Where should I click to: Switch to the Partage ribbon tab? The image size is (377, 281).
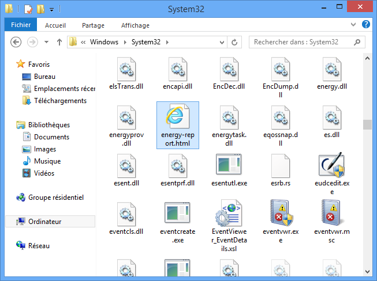pyautogui.click(x=93, y=25)
